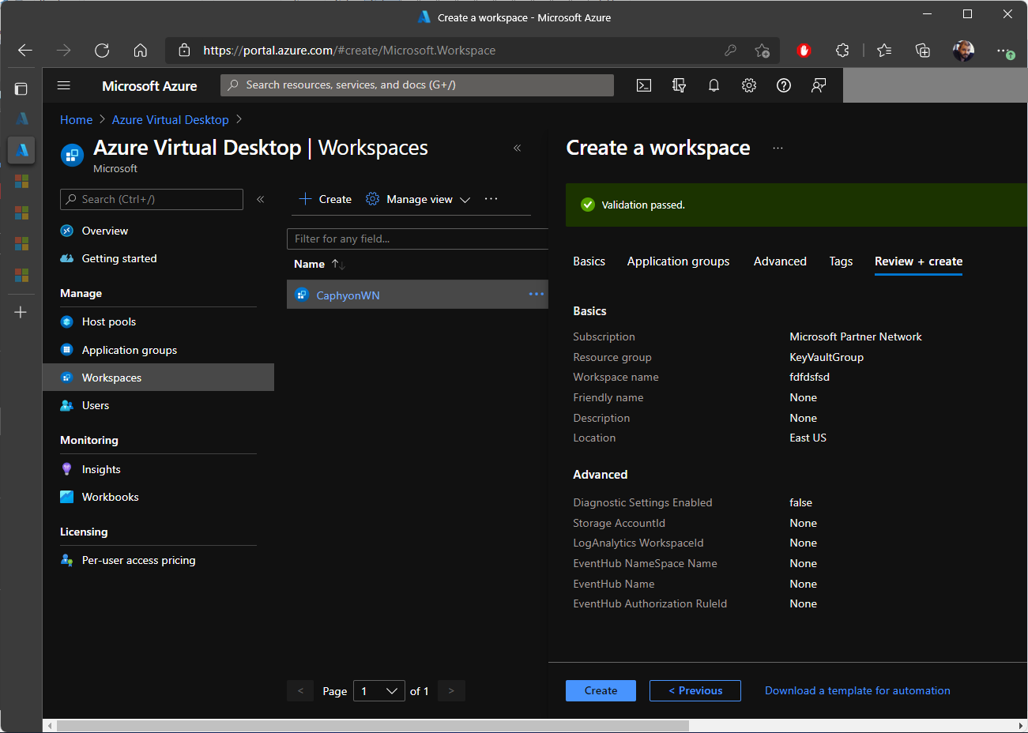Go to the previous results page
The image size is (1028, 733).
[300, 691]
